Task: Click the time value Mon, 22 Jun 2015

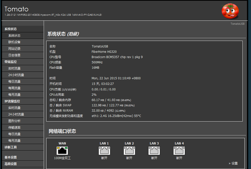Action: 116,78
